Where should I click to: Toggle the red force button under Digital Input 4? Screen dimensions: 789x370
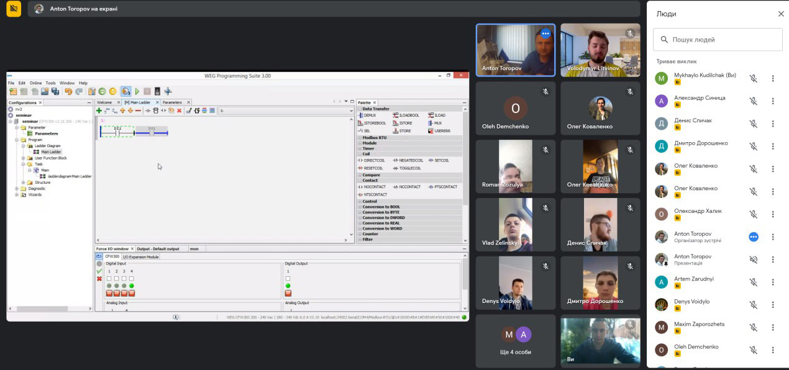tap(132, 293)
